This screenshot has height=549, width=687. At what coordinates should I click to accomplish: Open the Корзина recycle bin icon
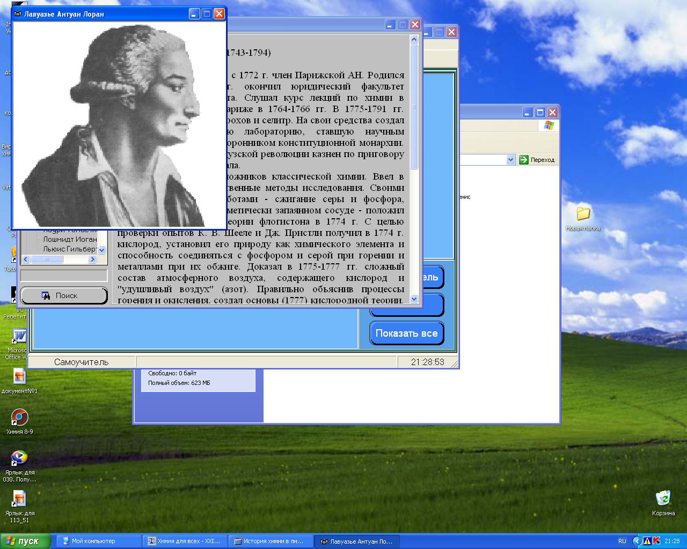point(663,503)
